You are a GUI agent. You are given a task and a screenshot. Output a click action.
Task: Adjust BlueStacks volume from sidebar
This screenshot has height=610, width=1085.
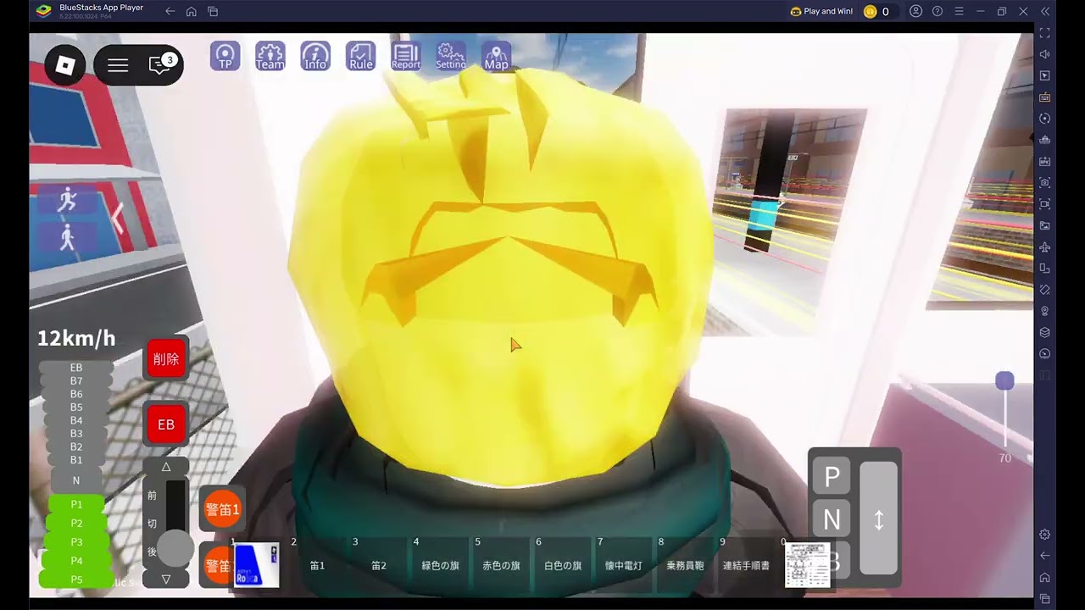coord(1045,54)
